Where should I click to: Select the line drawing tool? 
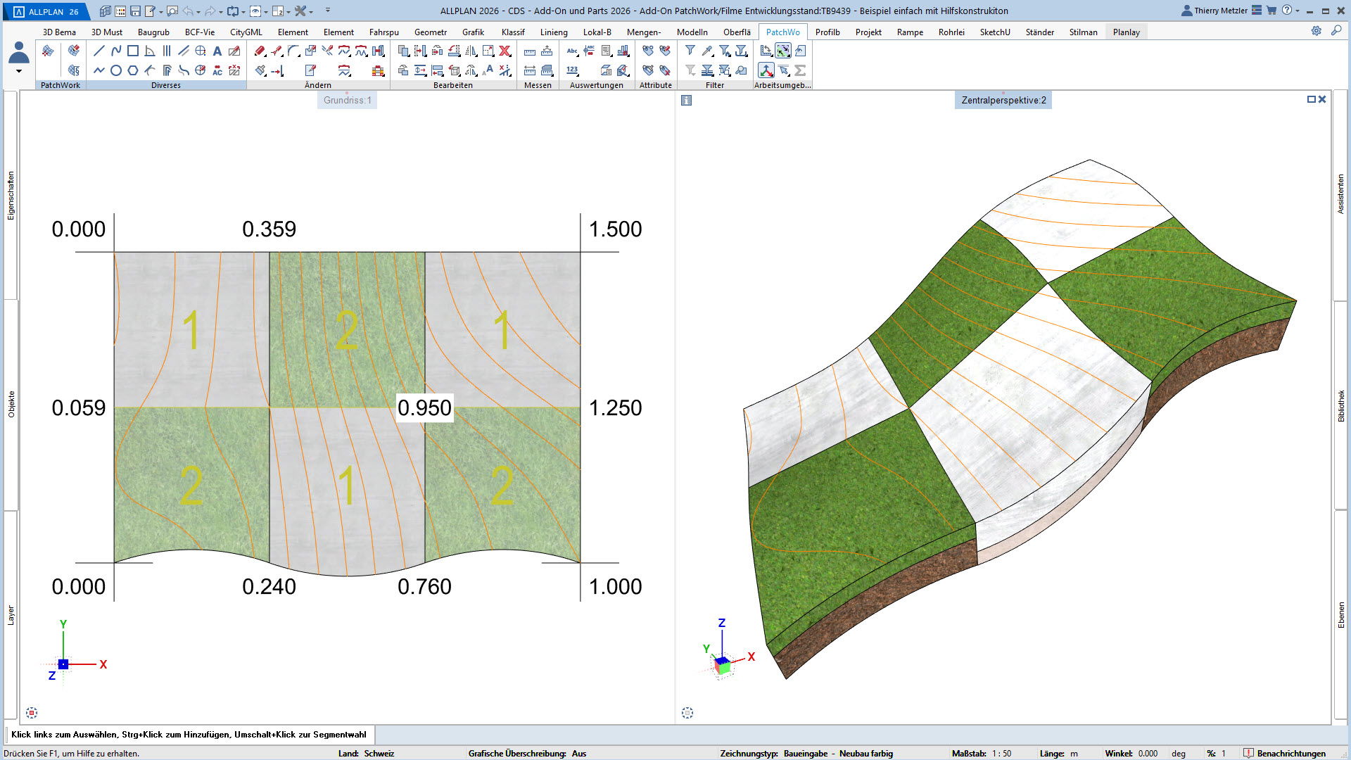[x=99, y=51]
